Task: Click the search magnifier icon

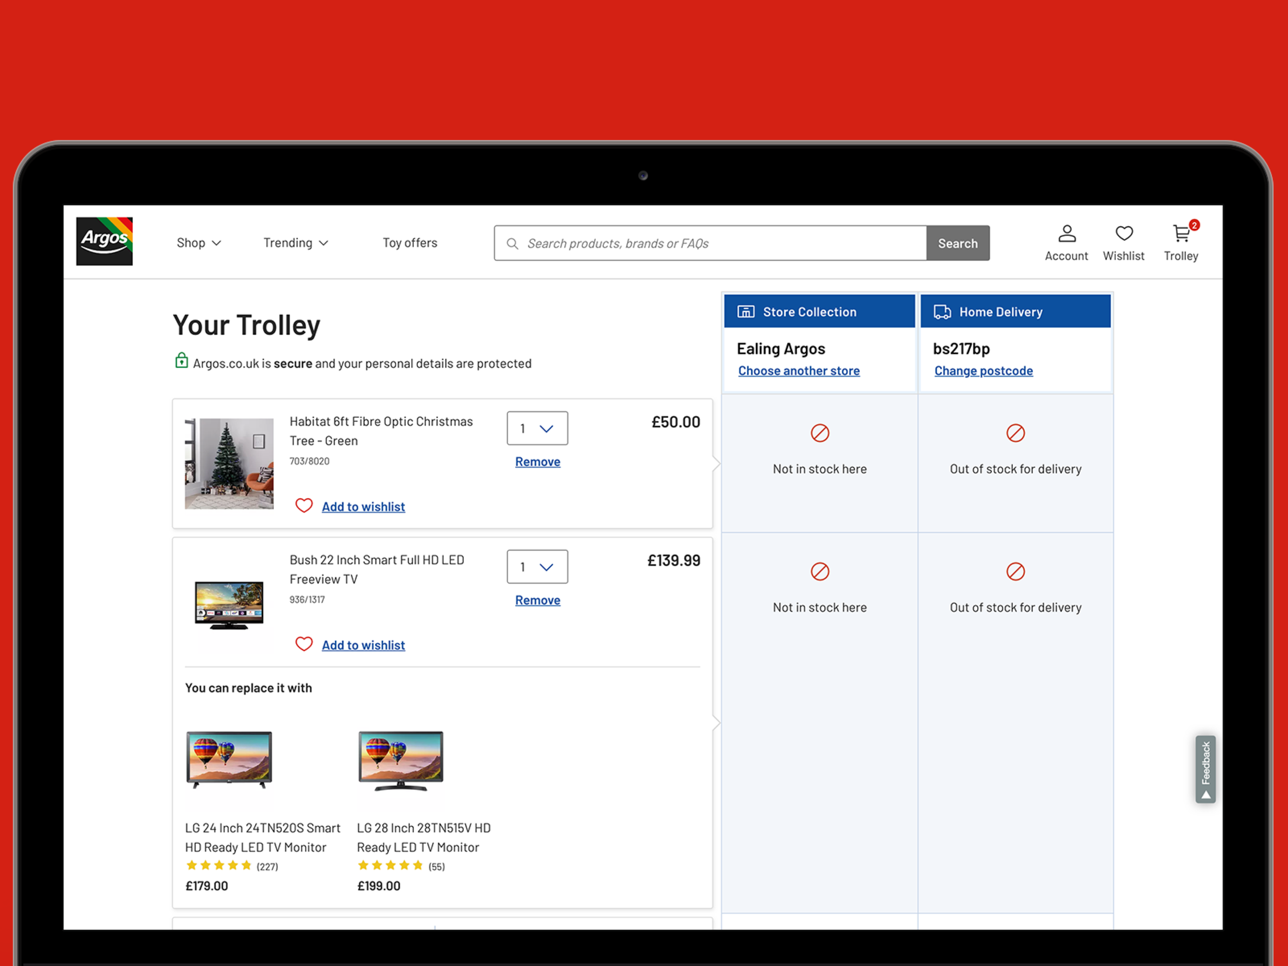Action: tap(513, 243)
